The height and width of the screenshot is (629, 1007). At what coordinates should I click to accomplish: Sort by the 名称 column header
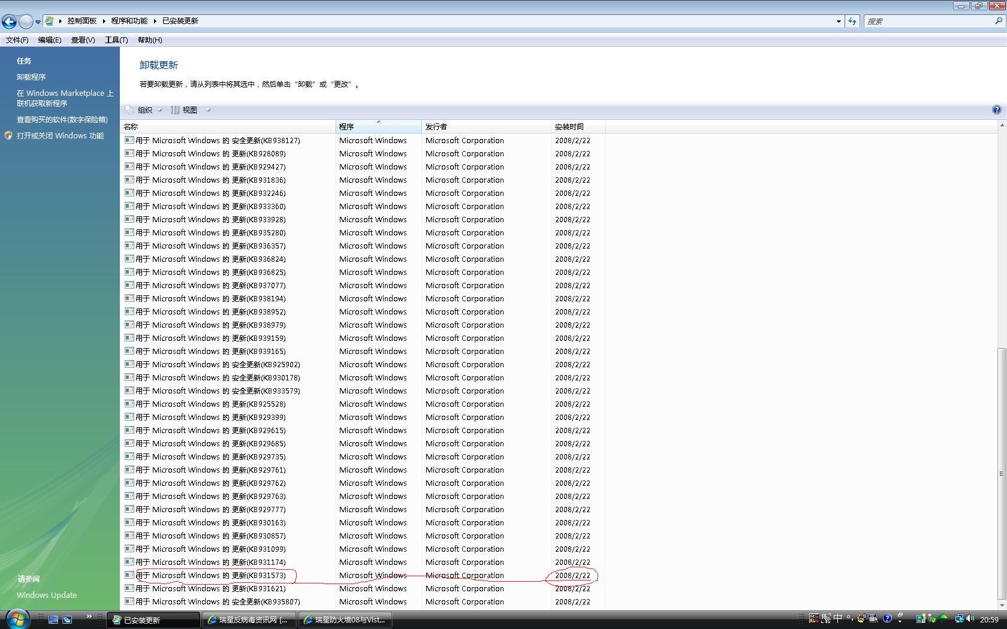click(x=228, y=127)
